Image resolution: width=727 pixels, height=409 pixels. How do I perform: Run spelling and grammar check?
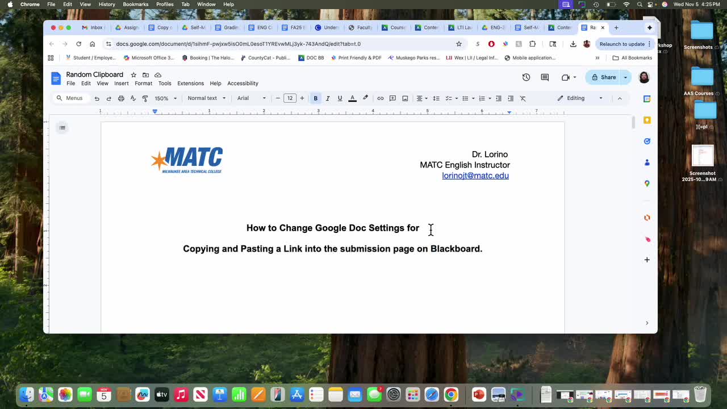coord(133,98)
